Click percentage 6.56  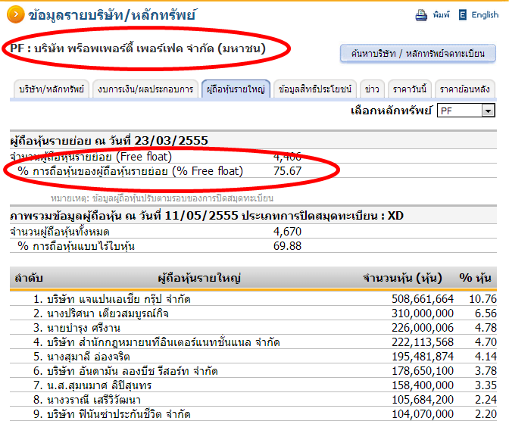486,313
